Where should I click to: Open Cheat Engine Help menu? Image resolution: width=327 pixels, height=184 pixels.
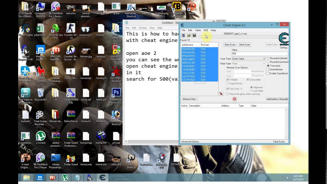213,30
